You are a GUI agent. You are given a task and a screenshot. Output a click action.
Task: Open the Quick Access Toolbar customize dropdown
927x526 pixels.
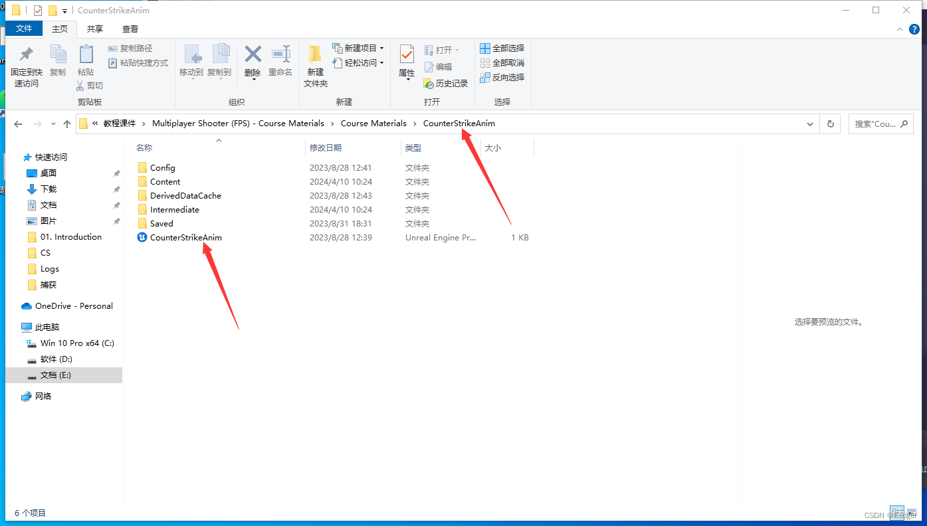(64, 11)
